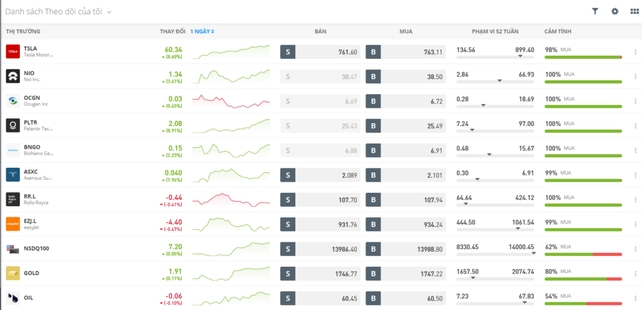The image size is (642, 310).
Task: Open watchlist settings gear
Action: tap(615, 11)
